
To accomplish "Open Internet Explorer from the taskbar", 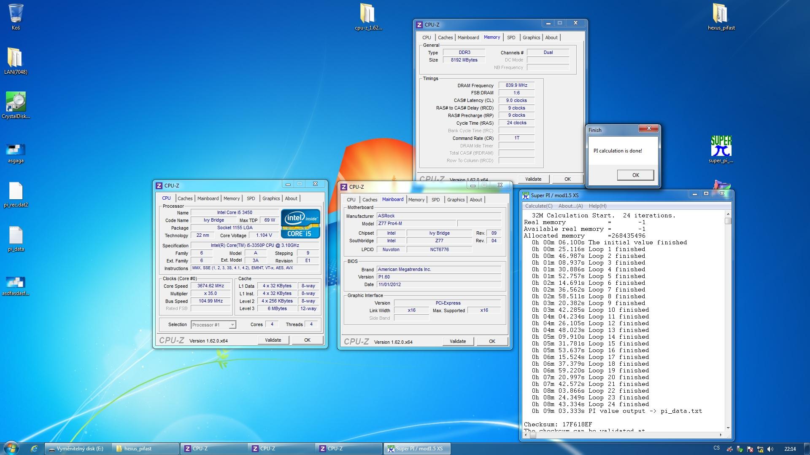I will 34,449.
